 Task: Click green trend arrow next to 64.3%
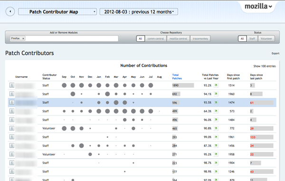tap(216, 111)
